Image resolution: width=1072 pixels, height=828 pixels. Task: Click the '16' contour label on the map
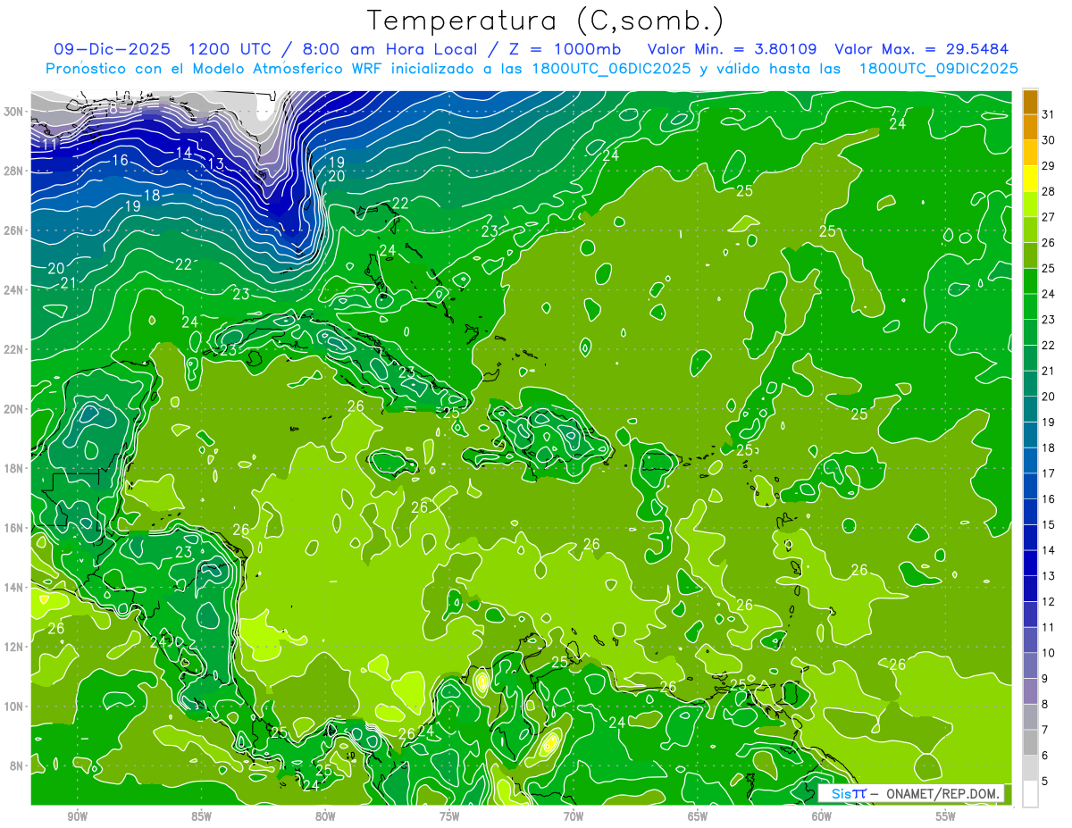120,161
